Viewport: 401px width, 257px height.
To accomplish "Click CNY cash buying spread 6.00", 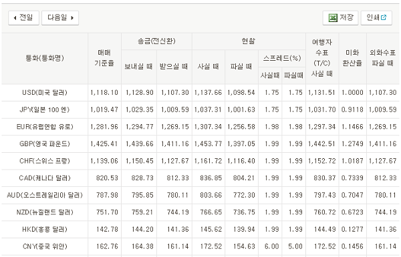I will pos(271,246).
